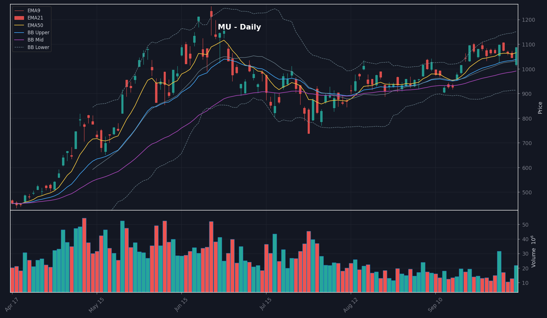Click the 20 volume axis label
The height and width of the screenshot is (318, 547).
point(526,268)
